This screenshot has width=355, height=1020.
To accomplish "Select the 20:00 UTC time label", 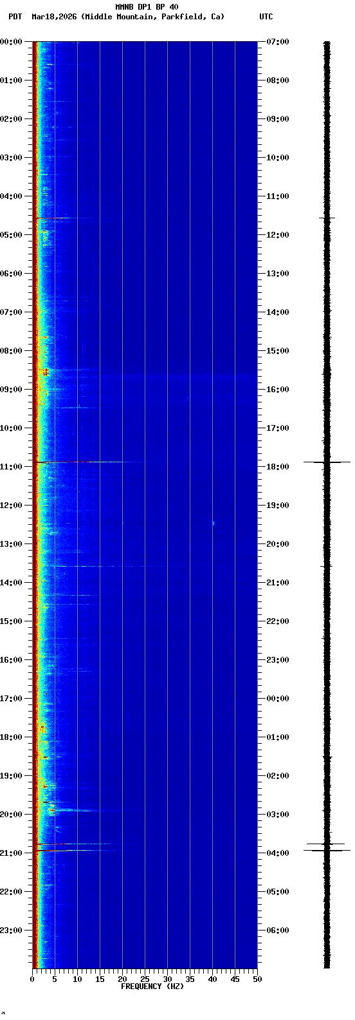I will point(278,544).
